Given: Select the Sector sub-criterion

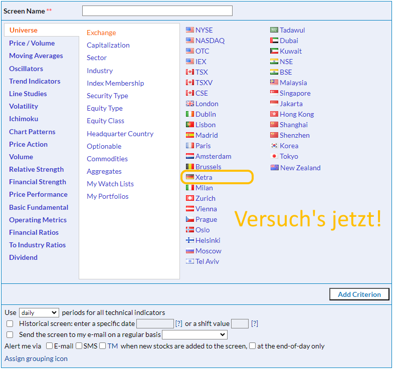Looking at the screenshot, I should (97, 58).
